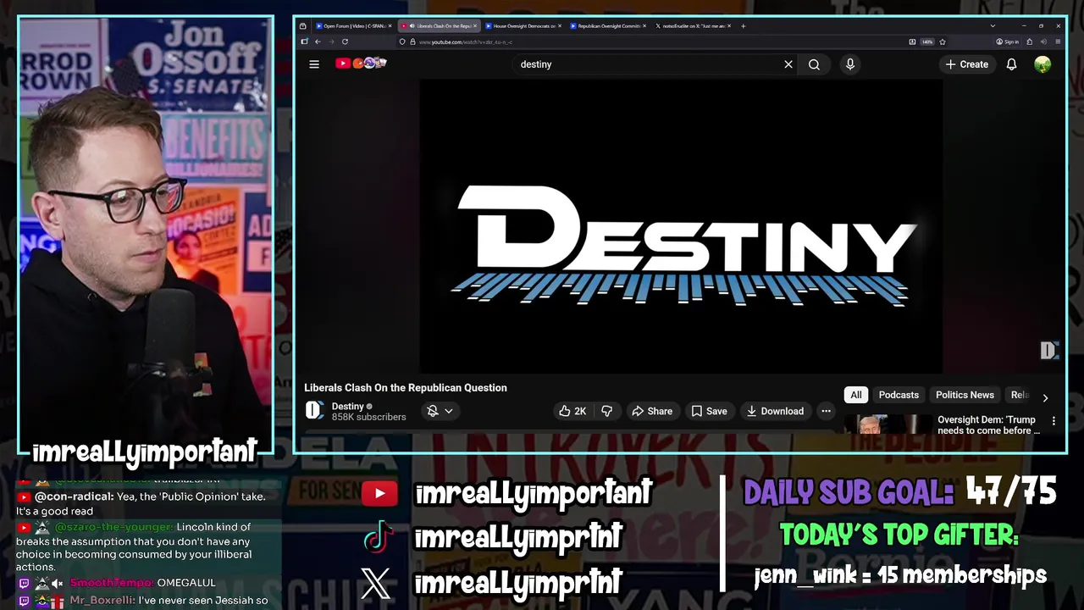Click the browser sidebar toggle icon

304,42
